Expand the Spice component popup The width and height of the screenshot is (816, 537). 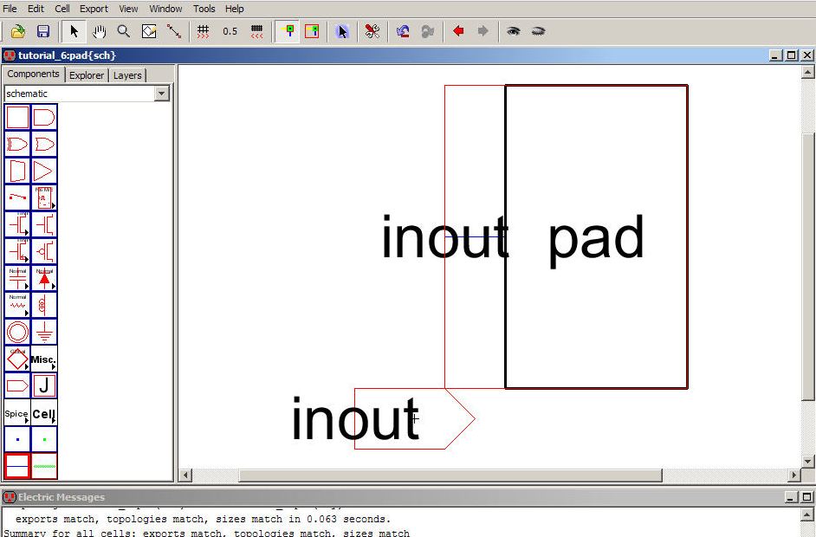click(17, 413)
